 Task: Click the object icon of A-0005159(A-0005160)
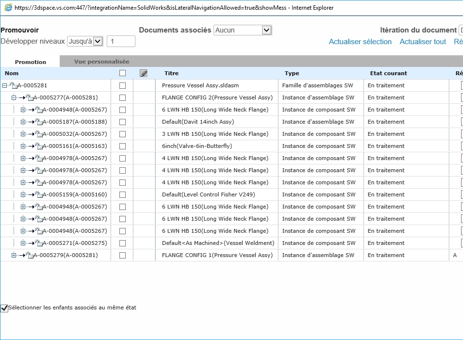[x=39, y=194]
